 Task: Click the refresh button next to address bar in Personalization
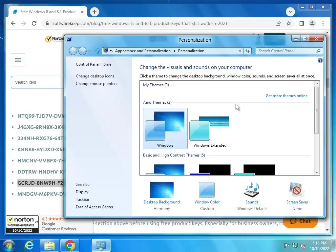pyautogui.click(x=247, y=51)
